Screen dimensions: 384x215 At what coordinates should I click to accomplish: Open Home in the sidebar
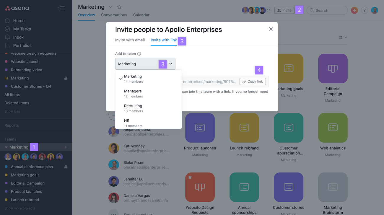click(19, 21)
